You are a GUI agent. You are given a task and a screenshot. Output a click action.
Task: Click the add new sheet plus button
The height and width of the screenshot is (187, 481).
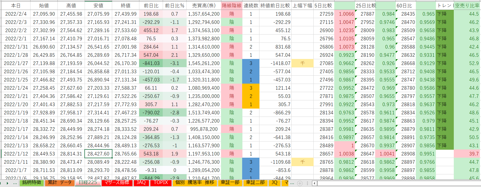click(300, 183)
